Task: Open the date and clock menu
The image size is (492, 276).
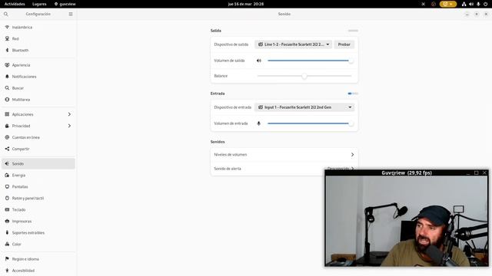Action: tap(246, 4)
